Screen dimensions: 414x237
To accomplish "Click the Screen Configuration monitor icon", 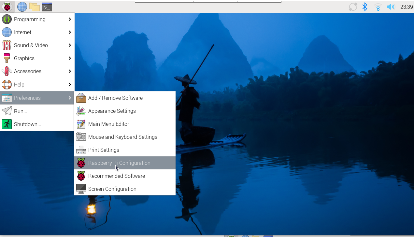I will (81, 189).
